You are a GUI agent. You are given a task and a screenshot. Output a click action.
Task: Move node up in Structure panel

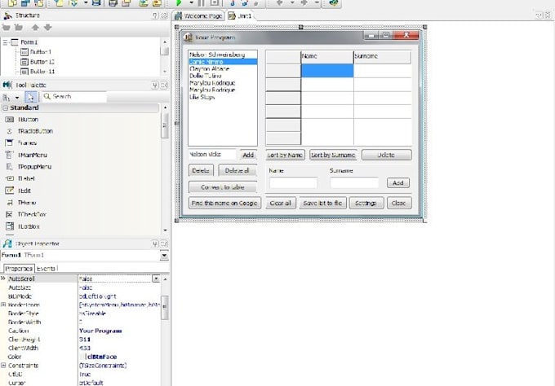[35, 27]
